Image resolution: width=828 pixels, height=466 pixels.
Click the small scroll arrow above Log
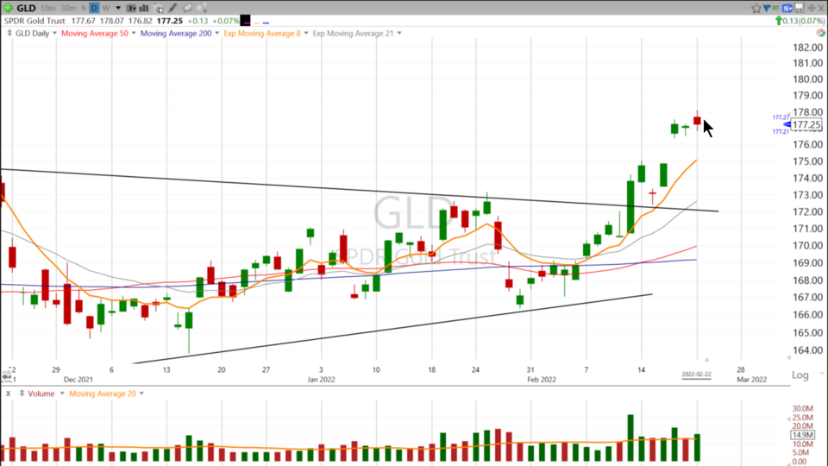789,357
